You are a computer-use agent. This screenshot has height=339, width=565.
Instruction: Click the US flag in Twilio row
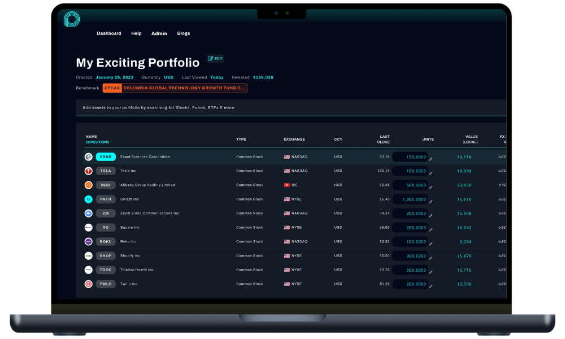pos(287,284)
